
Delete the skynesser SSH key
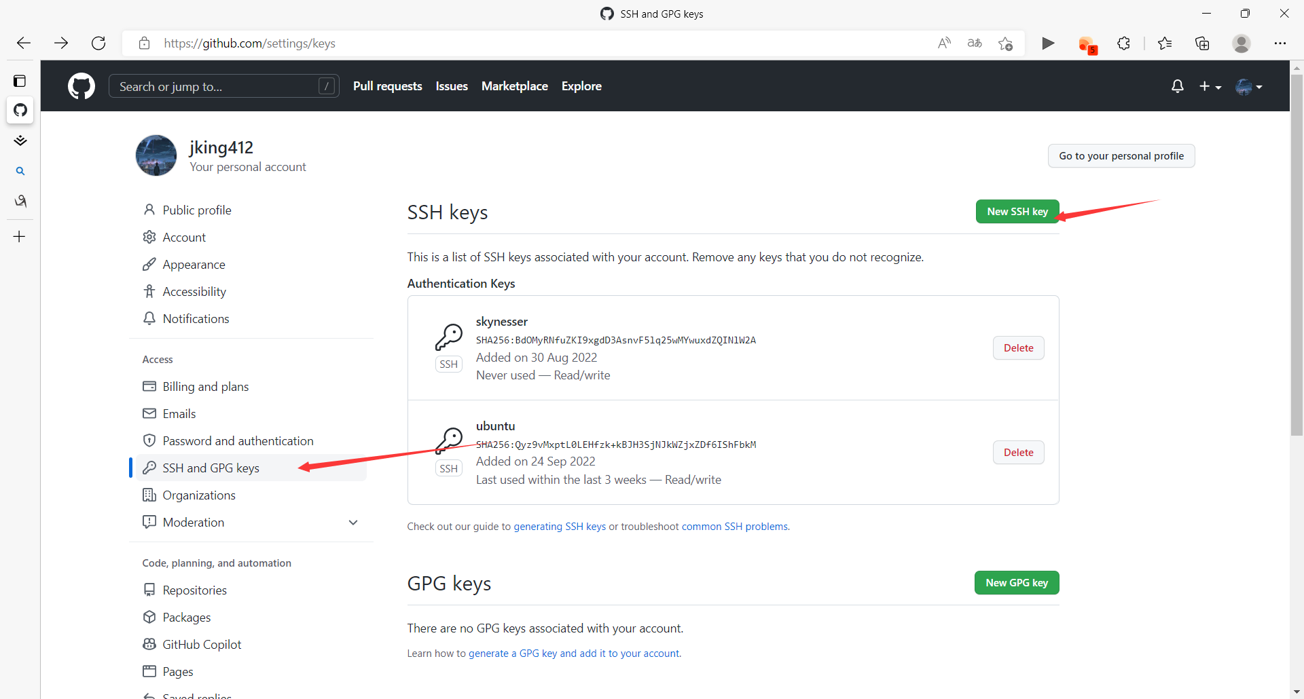pyautogui.click(x=1019, y=348)
